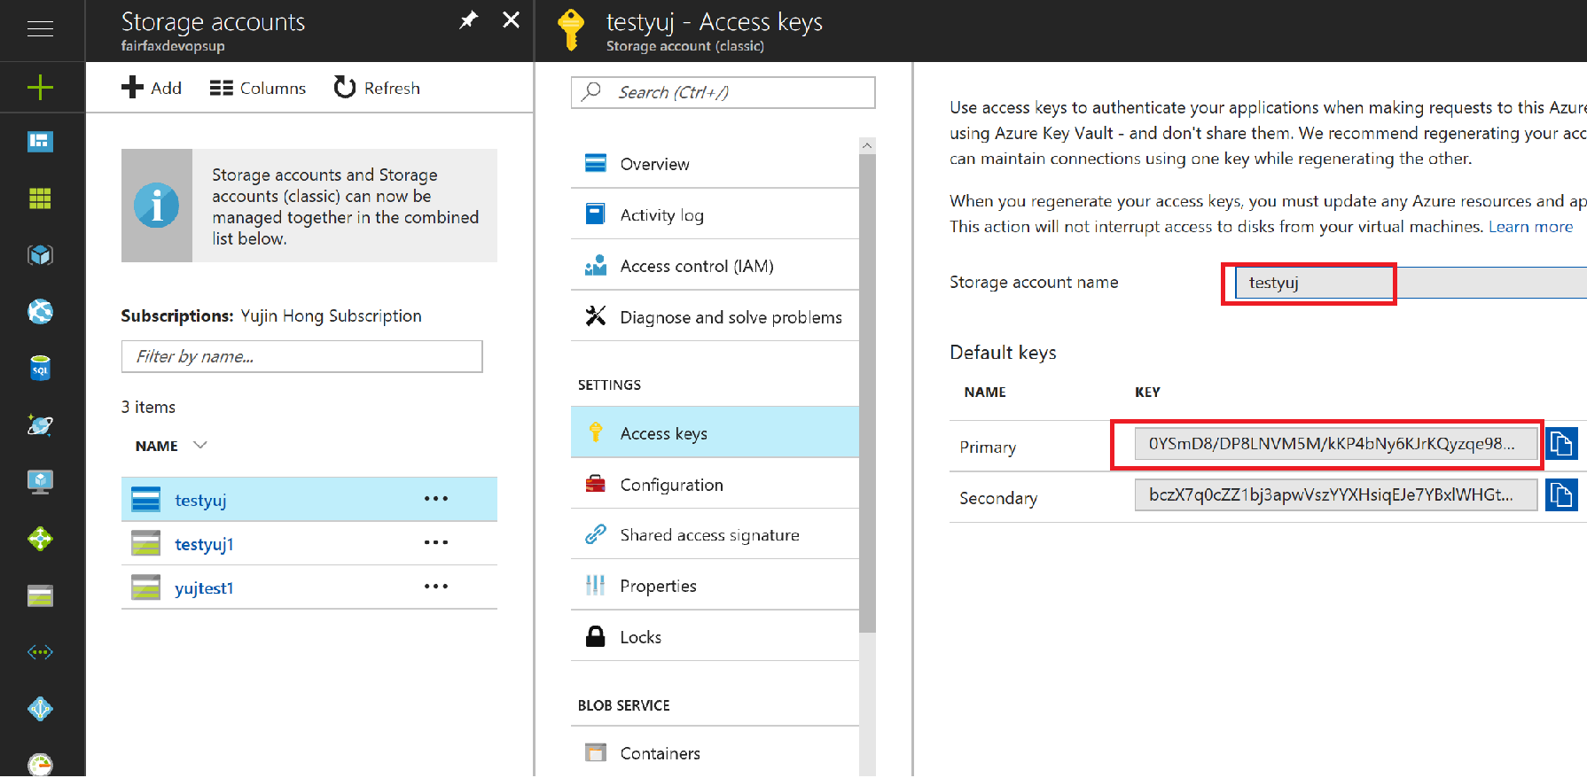
Task: Click the '3 items' count text
Action: tap(148, 407)
